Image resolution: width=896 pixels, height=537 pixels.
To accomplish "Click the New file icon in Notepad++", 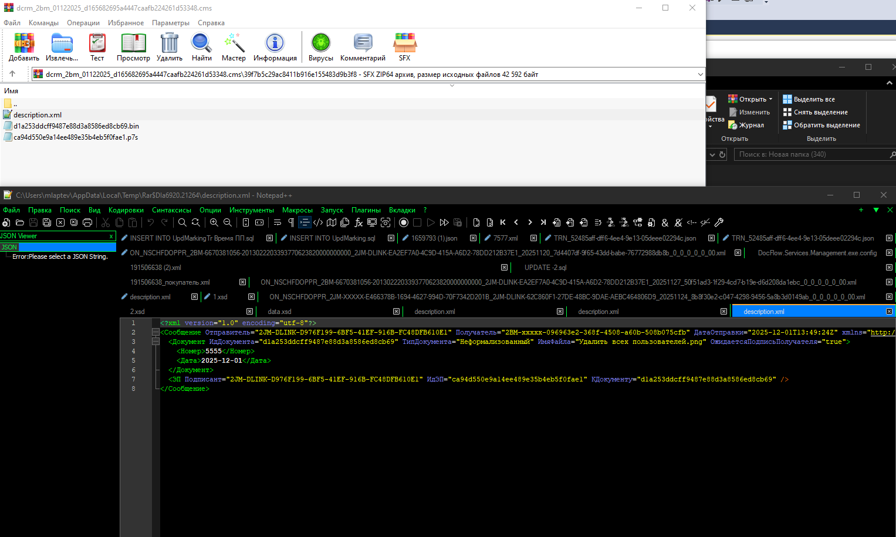I will click(x=6, y=222).
